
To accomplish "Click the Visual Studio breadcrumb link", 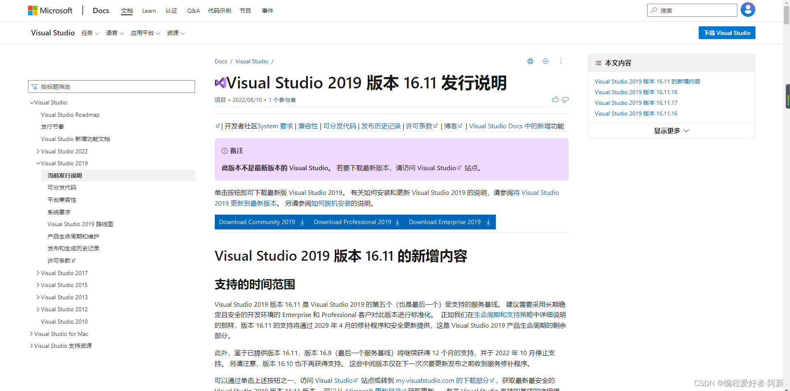I will pyautogui.click(x=252, y=61).
